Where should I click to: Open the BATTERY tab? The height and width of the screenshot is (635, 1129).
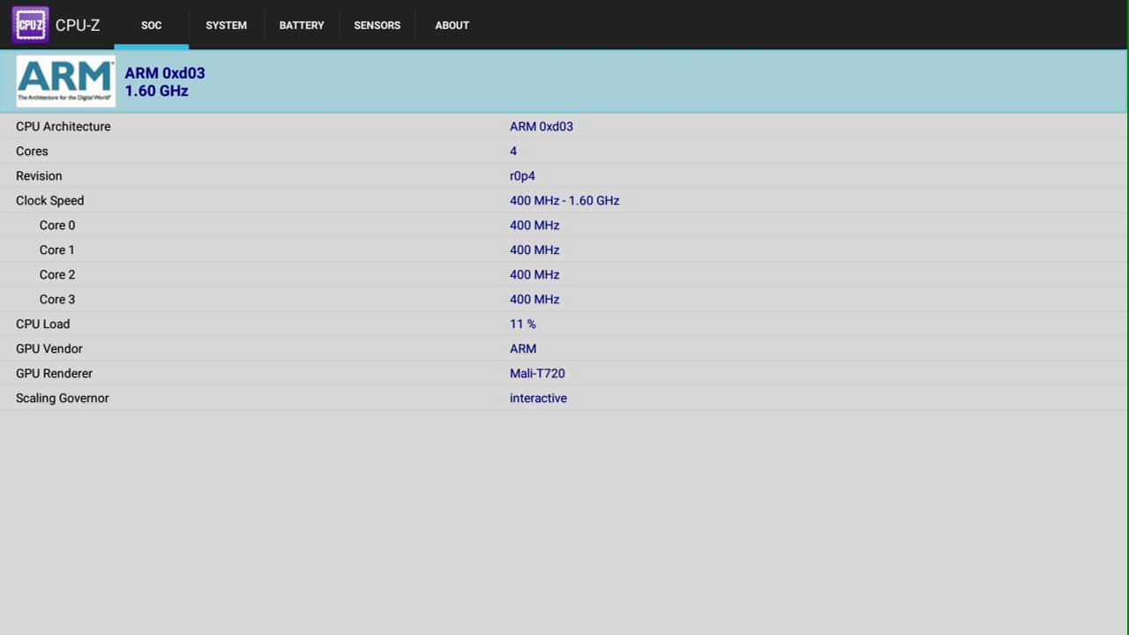[x=302, y=25]
